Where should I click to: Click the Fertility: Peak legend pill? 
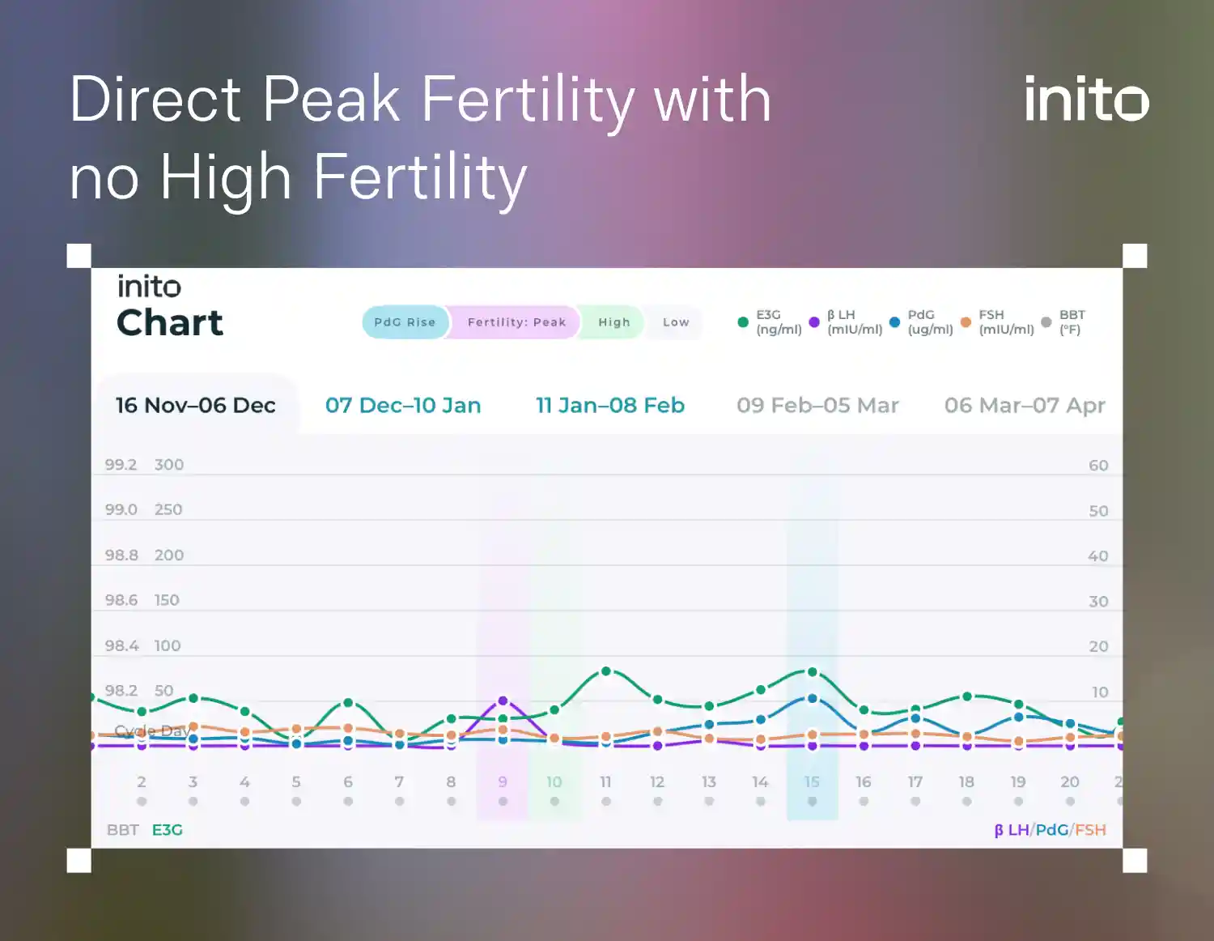[516, 322]
